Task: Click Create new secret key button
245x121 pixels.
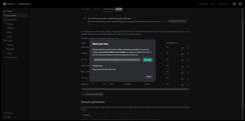Action: (x=93, y=94)
